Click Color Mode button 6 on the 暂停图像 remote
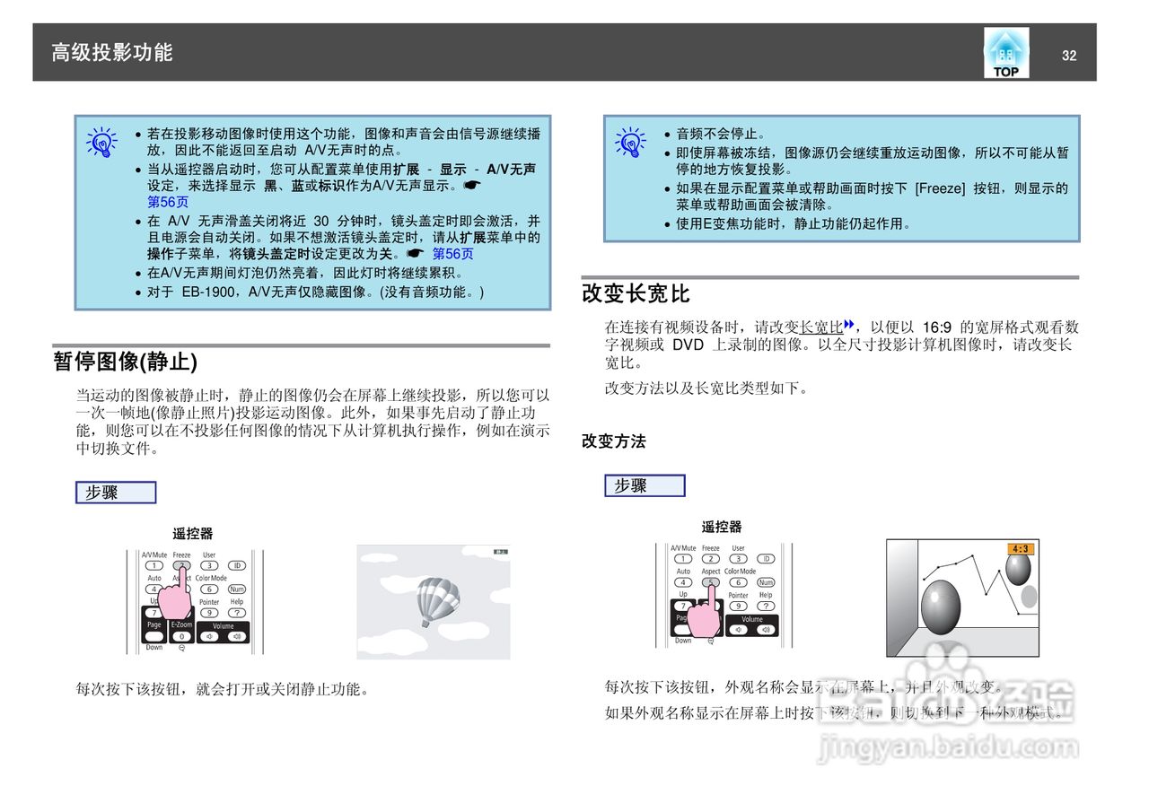1149x812 pixels. point(209,589)
